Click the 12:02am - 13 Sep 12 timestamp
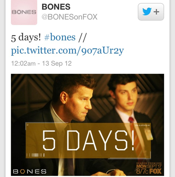The width and height of the screenshot is (175, 177). tap(41, 64)
